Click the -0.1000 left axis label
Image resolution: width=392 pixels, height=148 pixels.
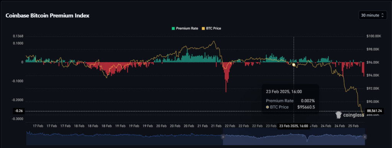click(18, 81)
